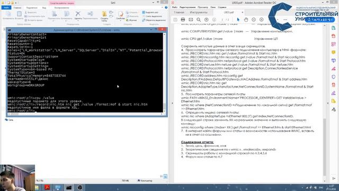Open Вид tab in Explorer ribbon
Screen dimensions: 339x191
pyautogui.click(x=44, y=7)
